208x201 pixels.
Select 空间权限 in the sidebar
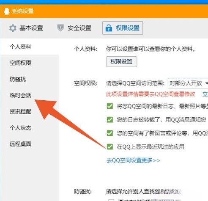click(x=20, y=63)
